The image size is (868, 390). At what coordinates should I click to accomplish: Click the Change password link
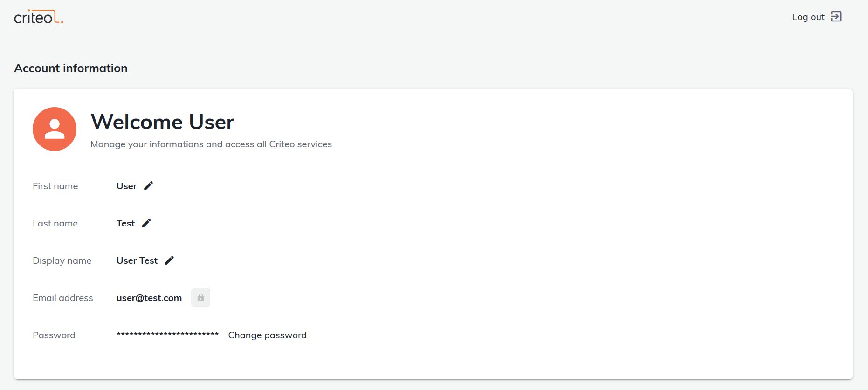point(267,335)
